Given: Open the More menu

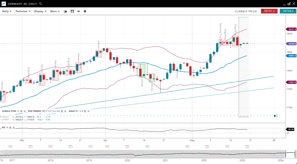Looking at the screenshot, I should (55, 11).
